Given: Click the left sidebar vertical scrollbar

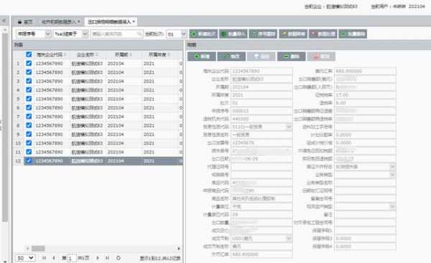Looking at the screenshot, I should (5, 128).
